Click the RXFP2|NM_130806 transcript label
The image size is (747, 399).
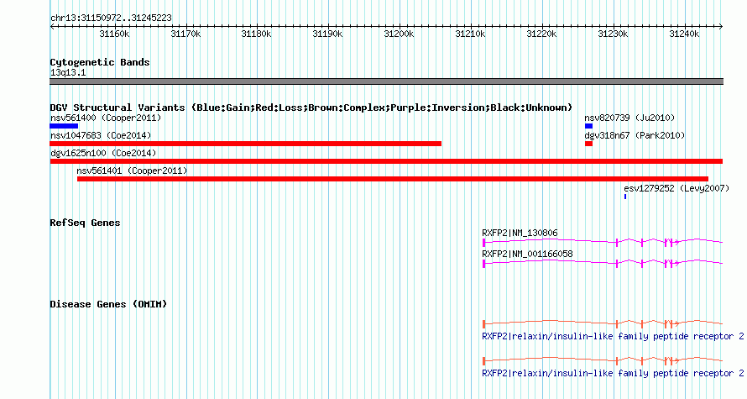[520, 234]
